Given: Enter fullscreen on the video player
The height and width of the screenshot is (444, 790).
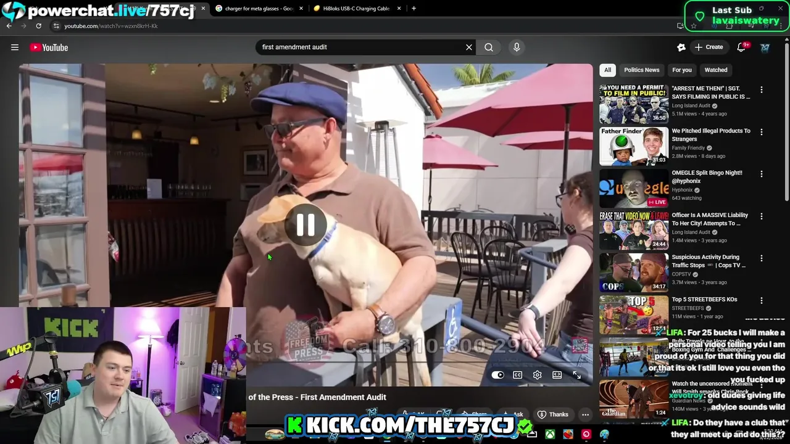Looking at the screenshot, I should pyautogui.click(x=577, y=375).
